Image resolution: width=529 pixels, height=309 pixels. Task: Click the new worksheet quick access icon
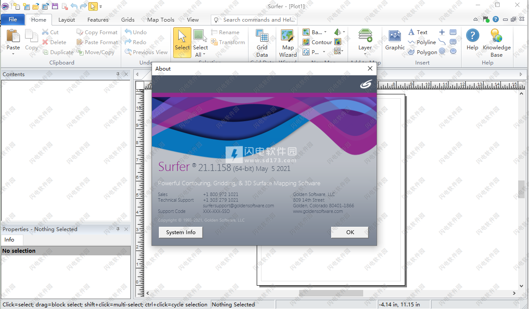(x=26, y=6)
